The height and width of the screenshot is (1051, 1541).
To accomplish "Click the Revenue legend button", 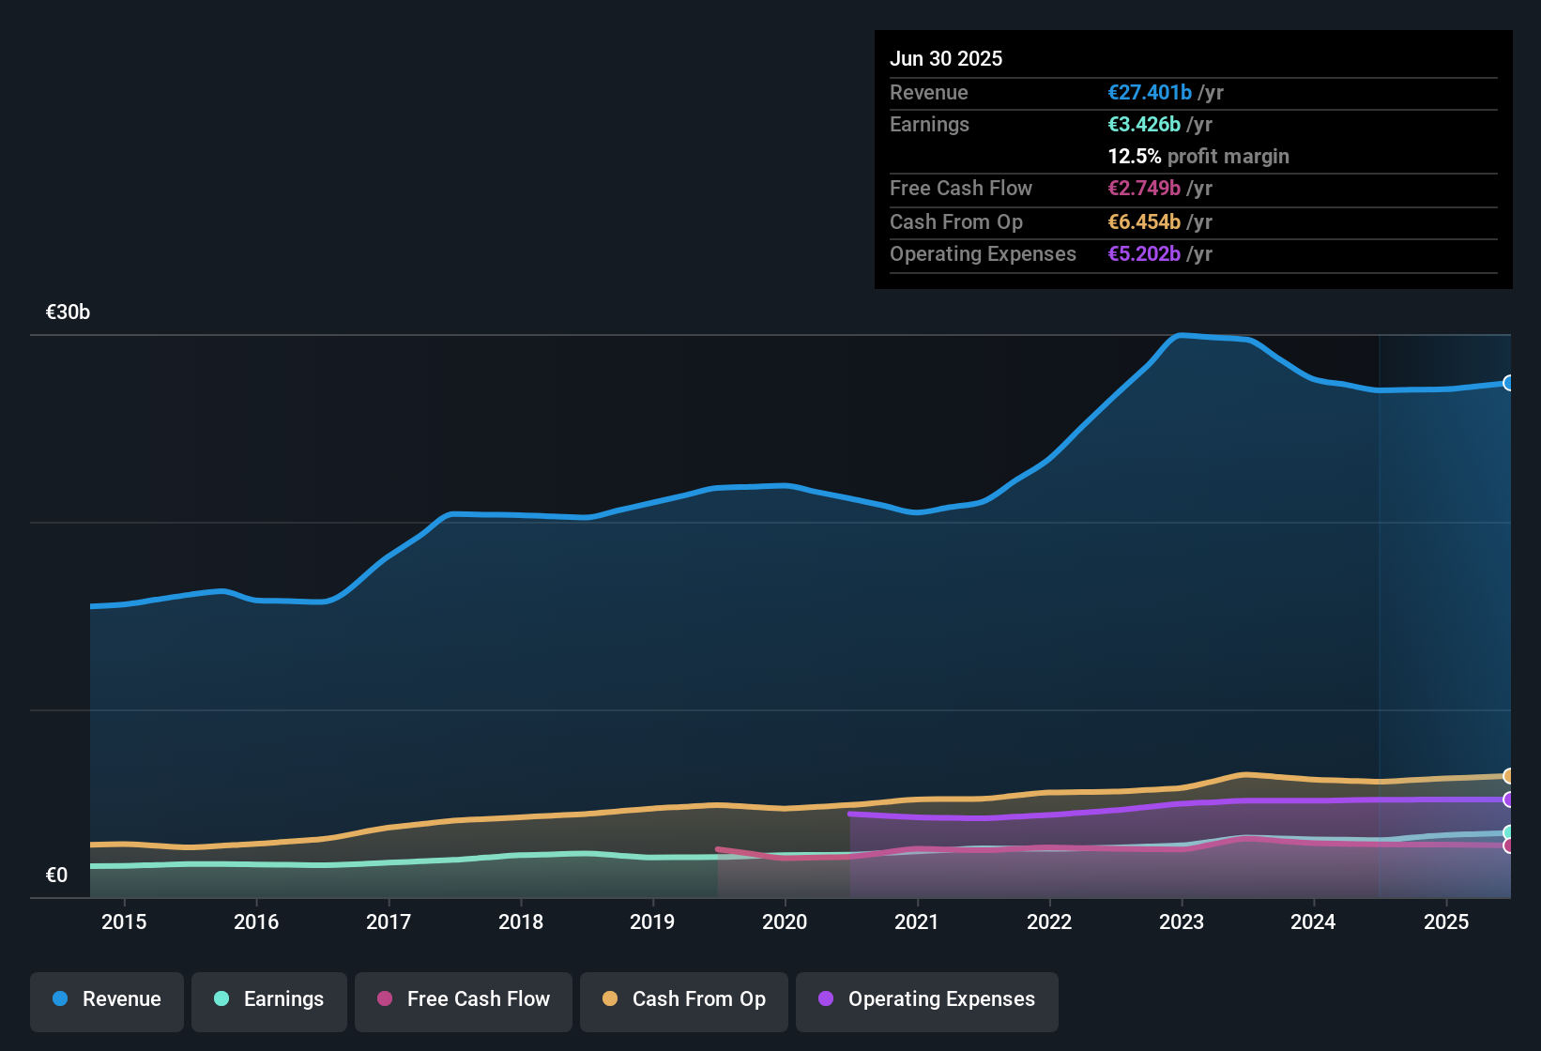I will (x=106, y=999).
